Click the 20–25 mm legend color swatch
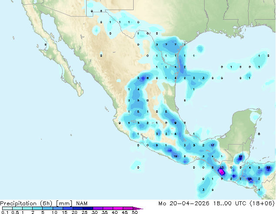The width and height of the screenshot is (276, 214). (77, 208)
